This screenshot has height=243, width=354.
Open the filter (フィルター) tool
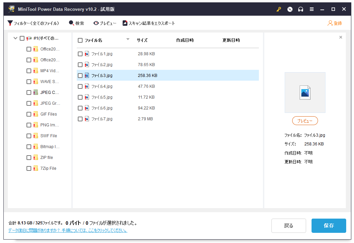[x=33, y=23]
